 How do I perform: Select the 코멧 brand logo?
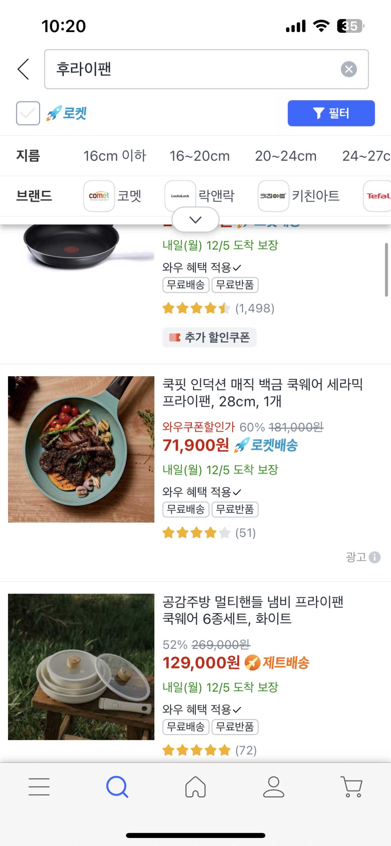point(99,196)
